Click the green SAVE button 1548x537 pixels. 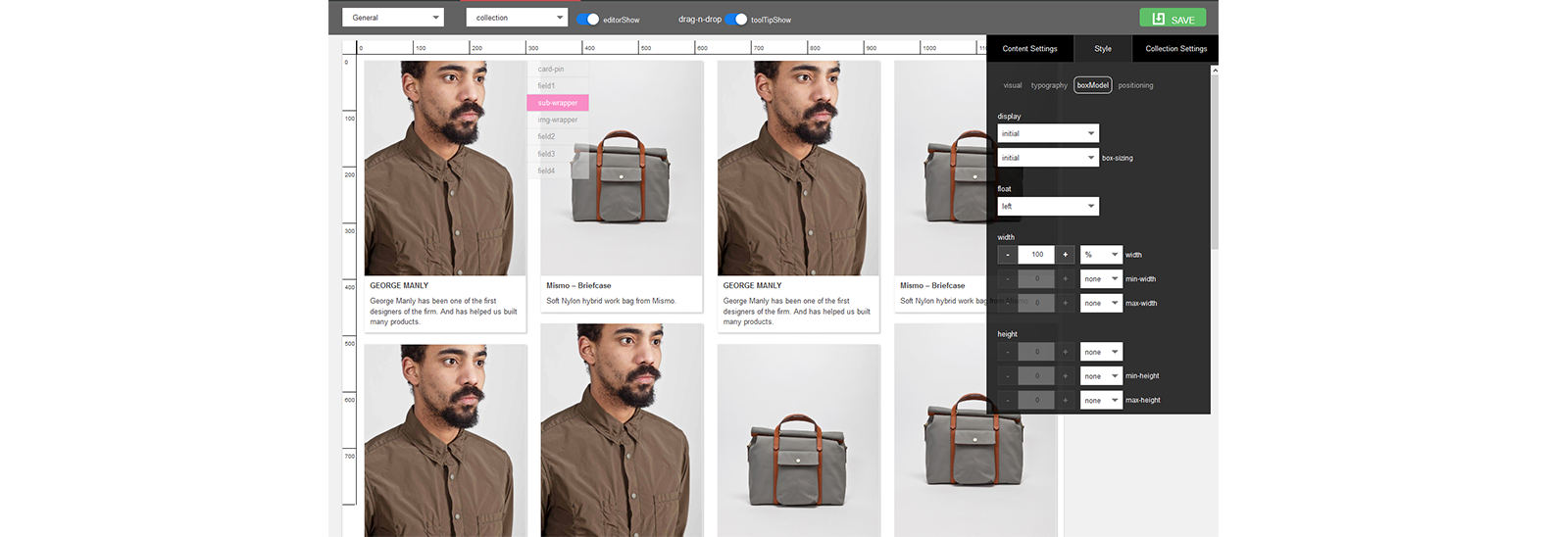[x=1173, y=19]
